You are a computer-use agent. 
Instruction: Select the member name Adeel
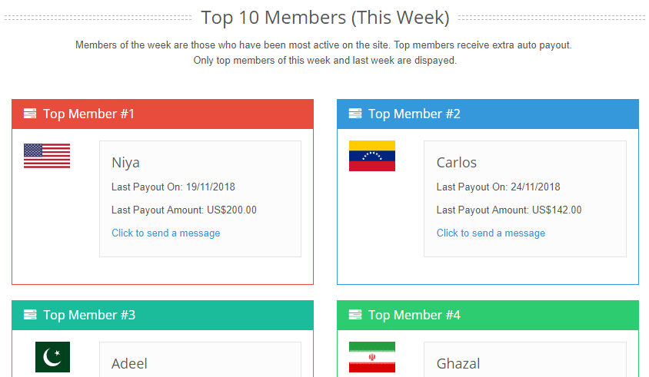[x=129, y=363]
